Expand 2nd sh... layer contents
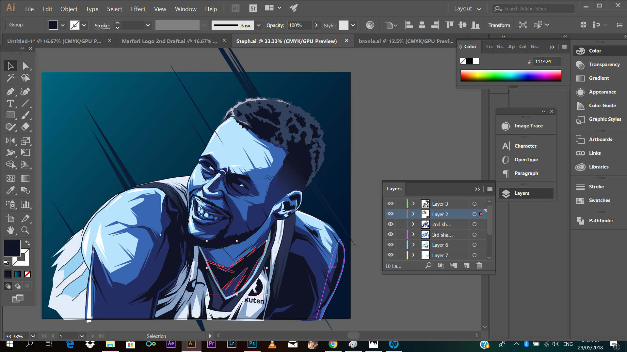Screen dimensions: 627x352 pyautogui.click(x=413, y=224)
